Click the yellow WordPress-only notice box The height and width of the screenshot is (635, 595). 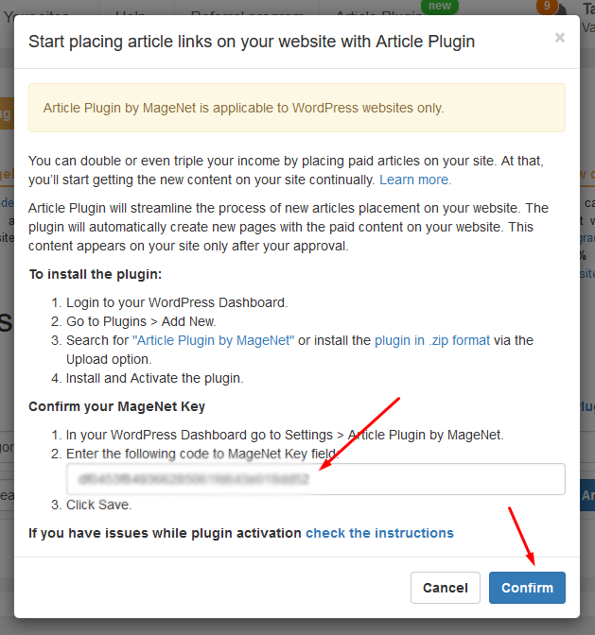[297, 108]
